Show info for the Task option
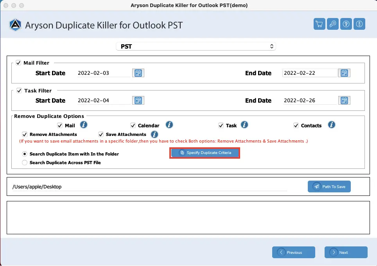This screenshot has height=266, width=377. [244, 125]
